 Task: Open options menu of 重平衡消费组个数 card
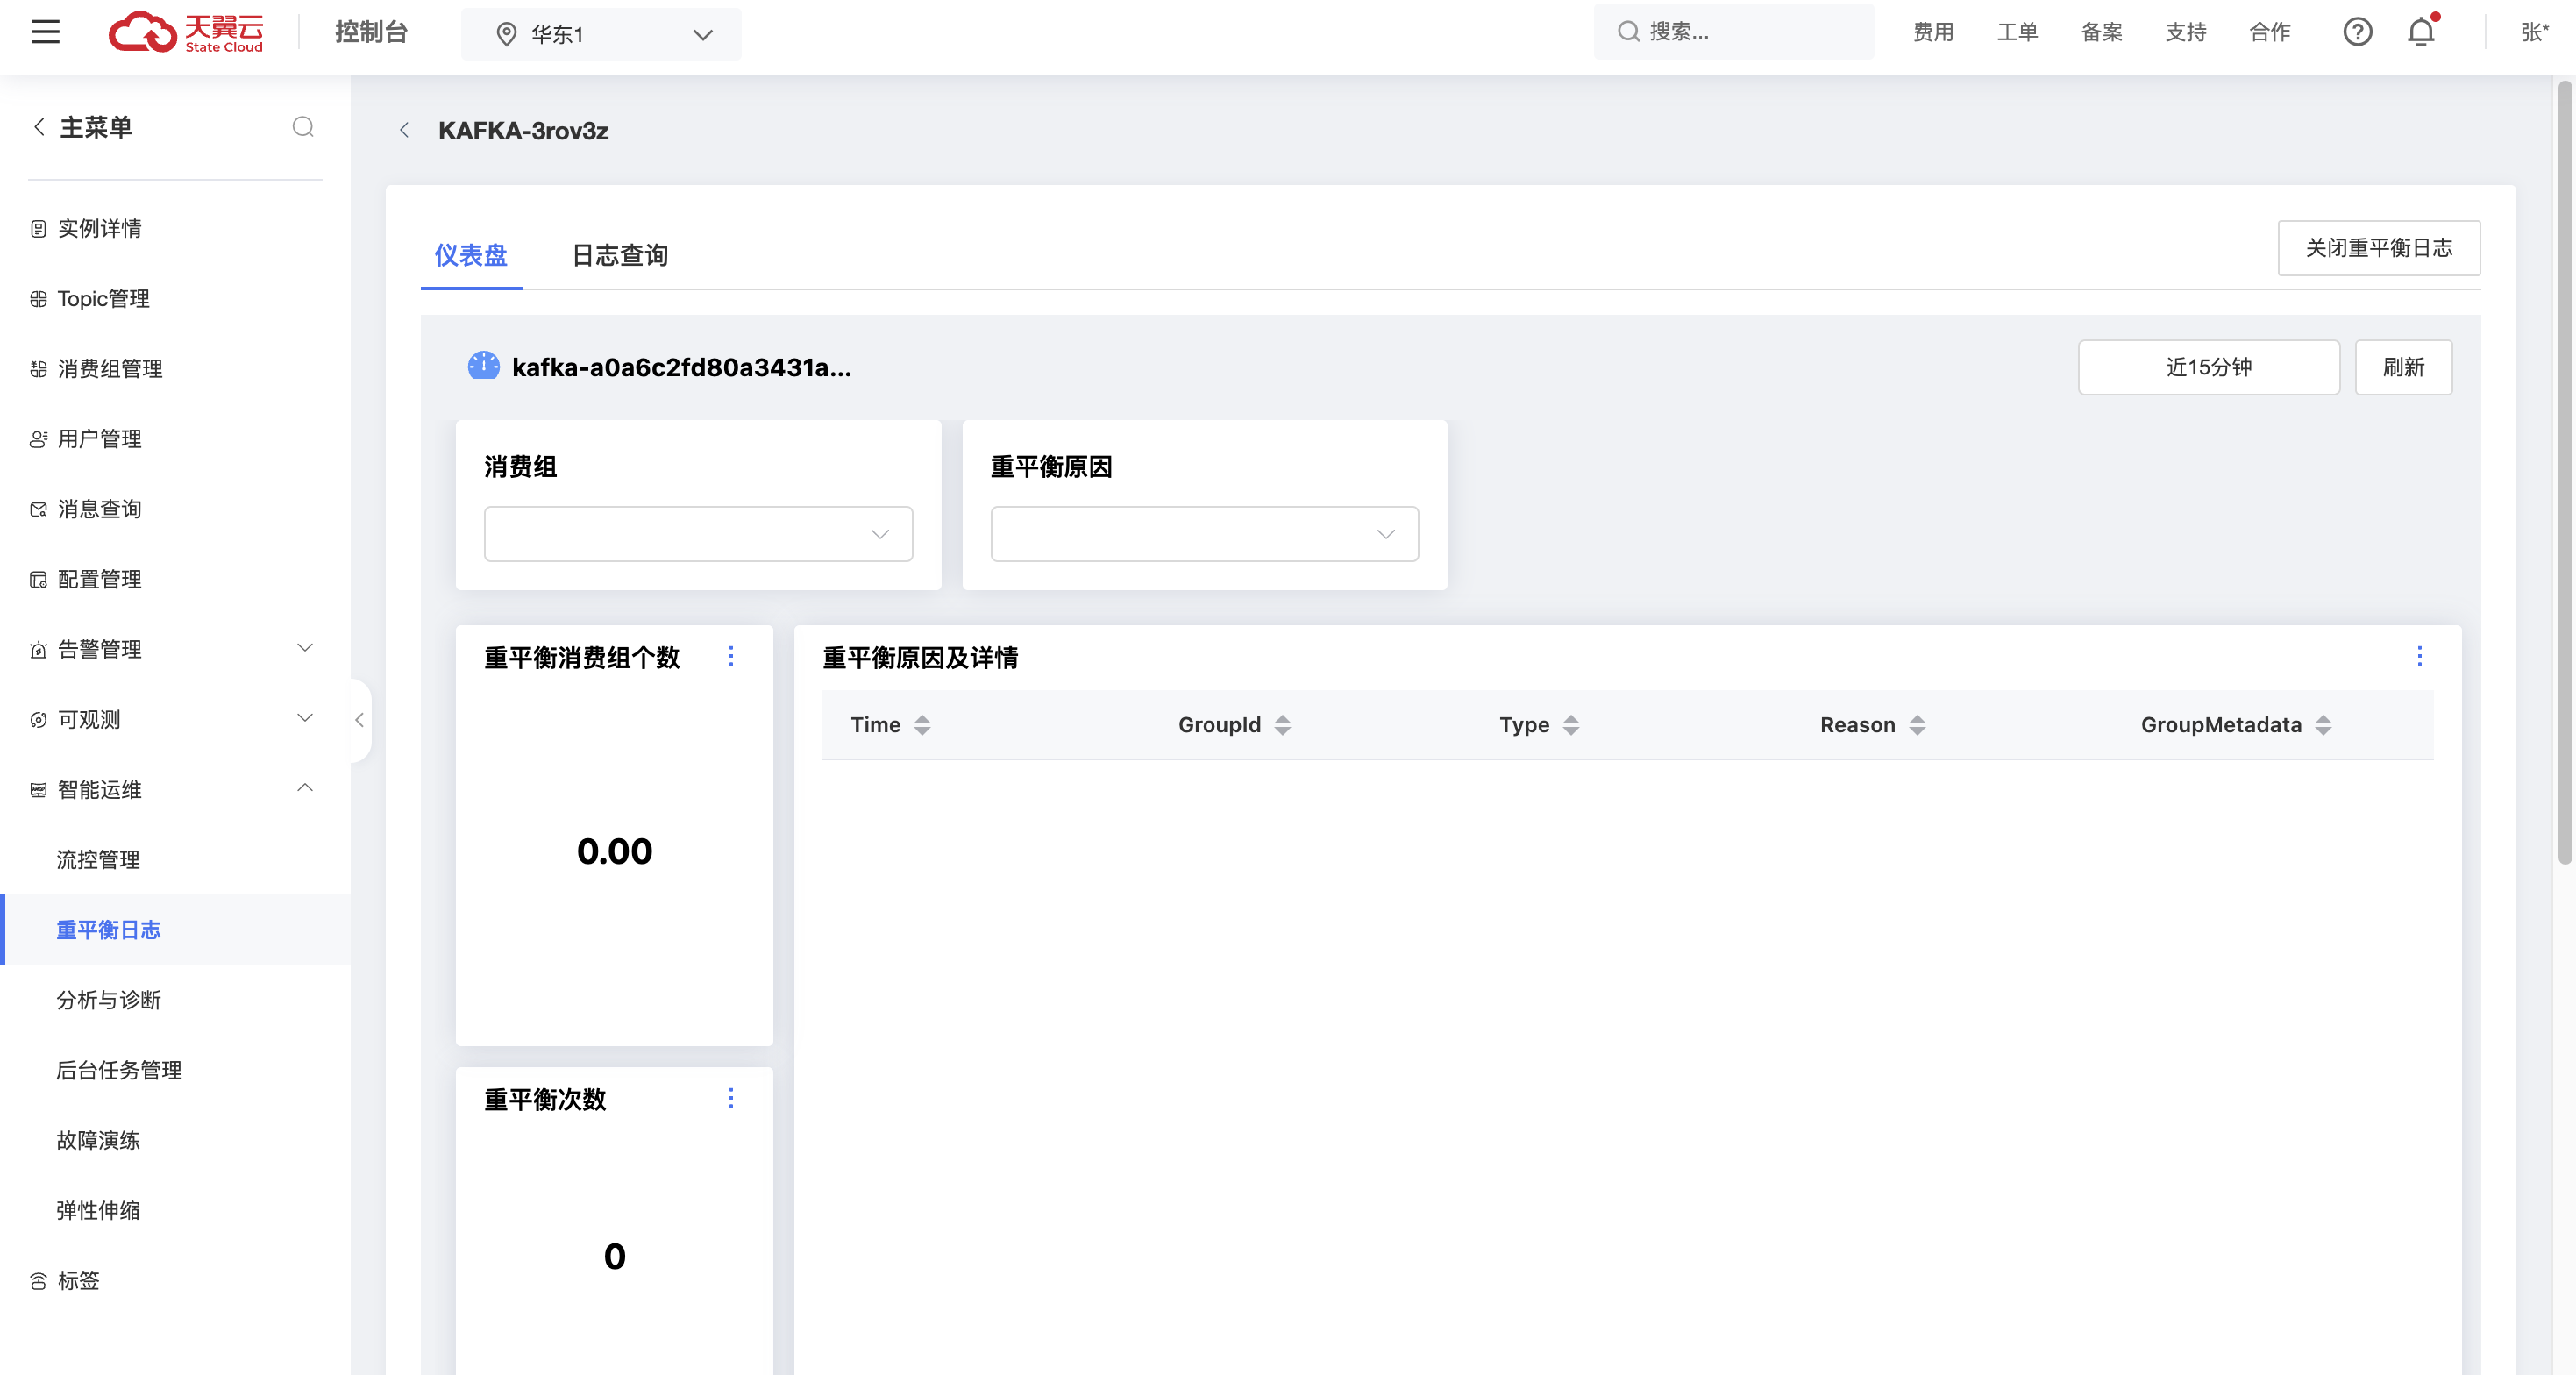click(x=731, y=656)
